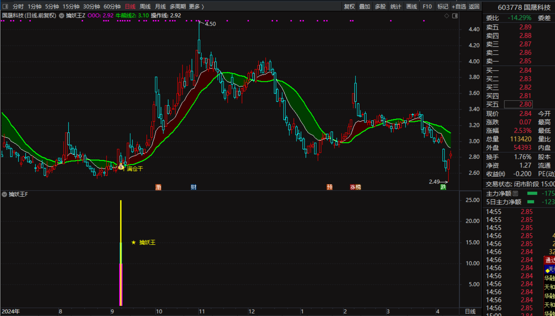Click the 预 forecast marker icon

(329, 187)
